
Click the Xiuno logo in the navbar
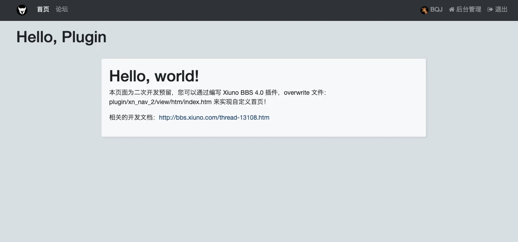pyautogui.click(x=22, y=10)
